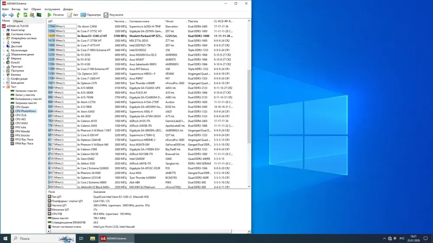Image resolution: width=433 pixels, height=243 pixels.
Task: Expand the Комп'ютер tree node
Action: 4,31
